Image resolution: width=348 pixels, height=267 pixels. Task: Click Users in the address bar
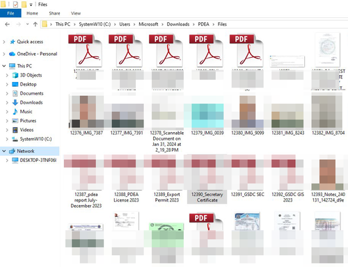click(x=125, y=24)
